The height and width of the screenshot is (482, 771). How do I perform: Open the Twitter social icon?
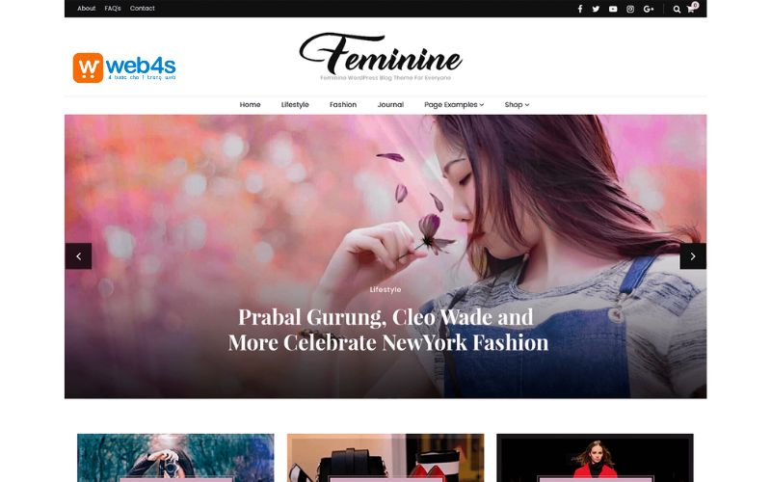596,9
